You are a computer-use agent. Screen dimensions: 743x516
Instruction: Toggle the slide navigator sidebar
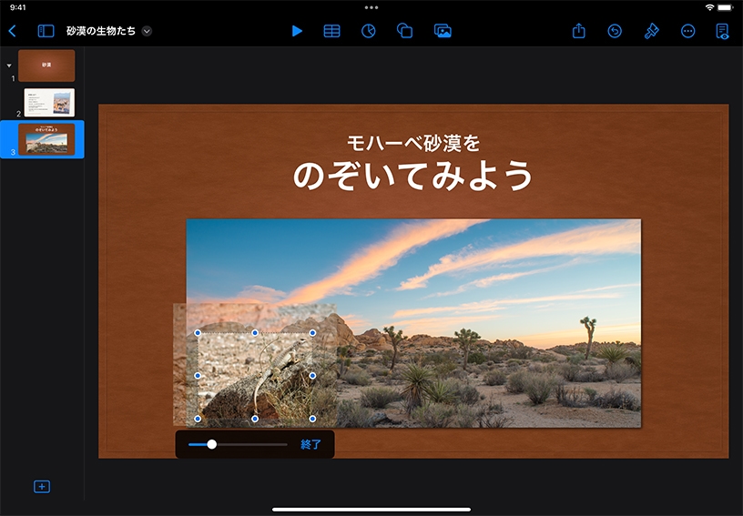(x=46, y=31)
